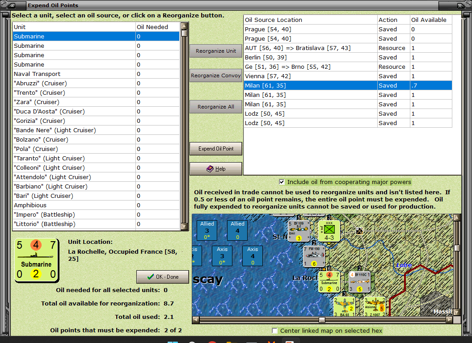This screenshot has width=472, height=343.
Task: Select the "Gorizia" (Cruiser) row
Action: pos(96,121)
